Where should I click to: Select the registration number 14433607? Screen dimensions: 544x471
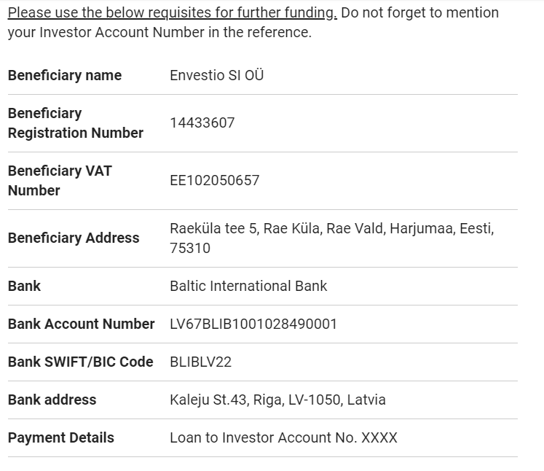202,123
